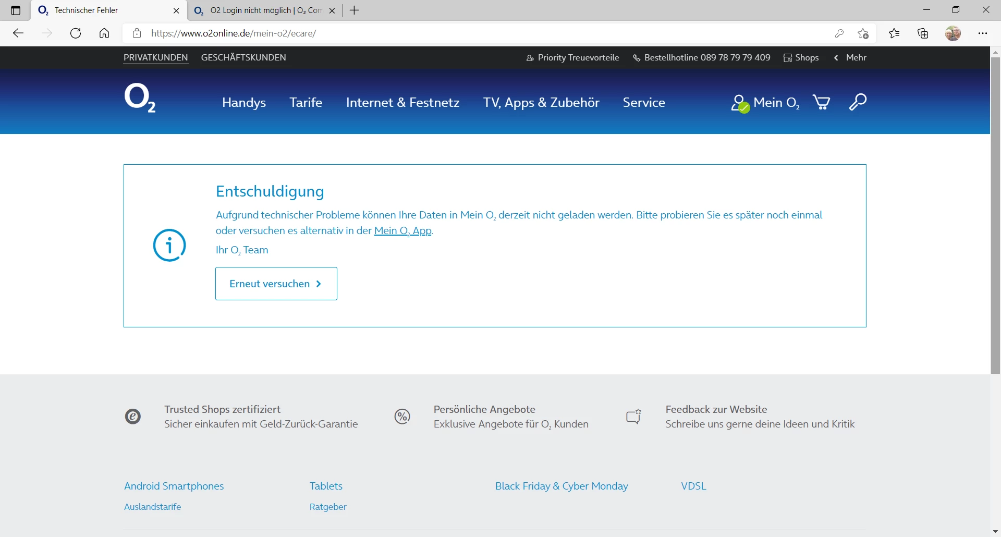Open the Collections icon
This screenshot has height=537, width=1001.
click(x=923, y=33)
